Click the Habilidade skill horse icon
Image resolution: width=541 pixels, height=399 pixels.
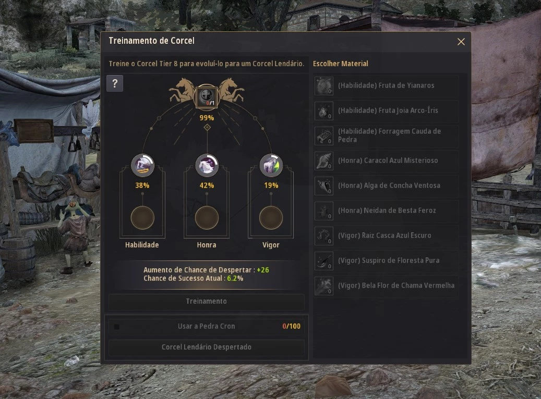tap(142, 166)
